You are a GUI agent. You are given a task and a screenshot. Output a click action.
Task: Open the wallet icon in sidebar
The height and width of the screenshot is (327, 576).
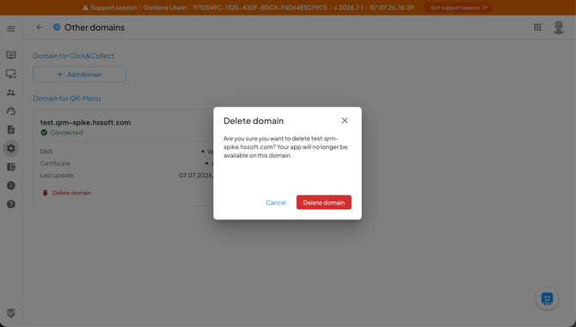[11, 167]
